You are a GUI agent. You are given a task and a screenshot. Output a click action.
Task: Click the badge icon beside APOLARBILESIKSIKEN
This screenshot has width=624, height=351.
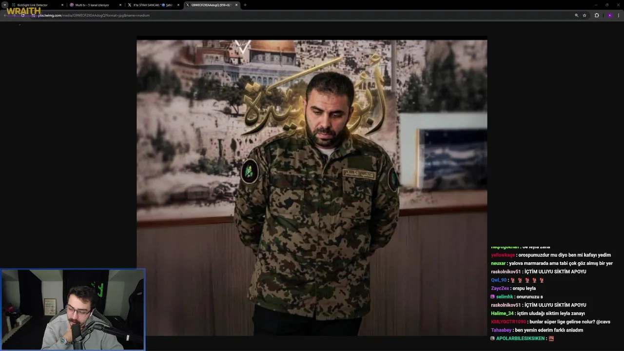493,338
